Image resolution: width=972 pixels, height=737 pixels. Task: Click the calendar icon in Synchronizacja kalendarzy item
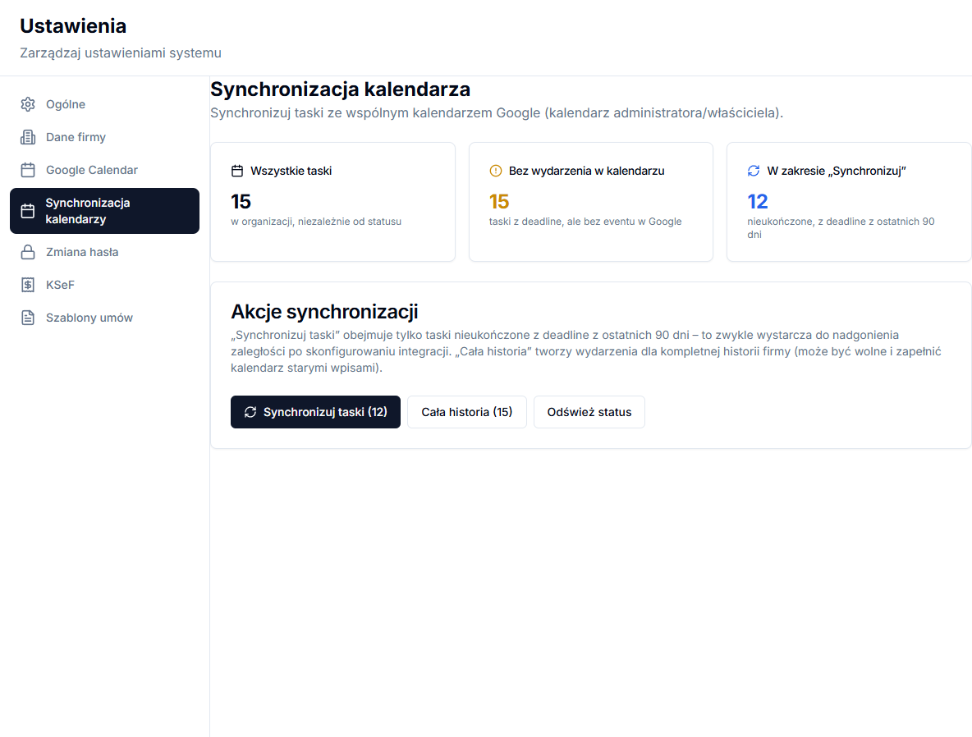(28, 211)
